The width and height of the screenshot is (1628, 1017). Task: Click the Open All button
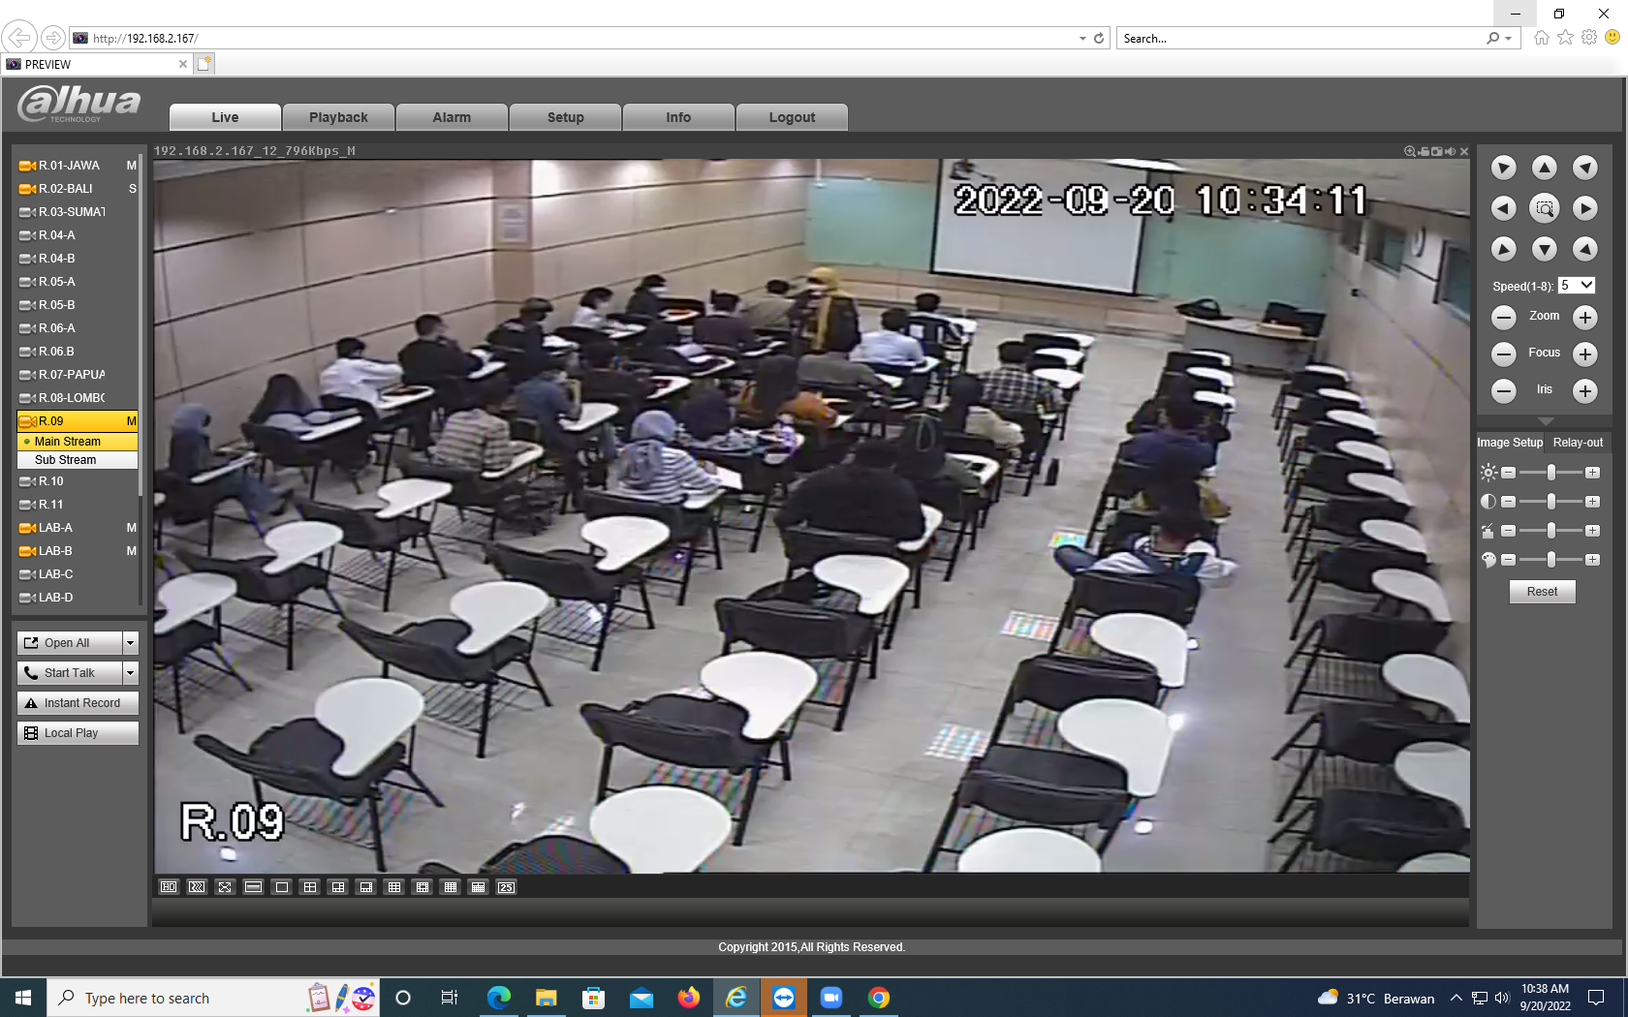pos(70,643)
